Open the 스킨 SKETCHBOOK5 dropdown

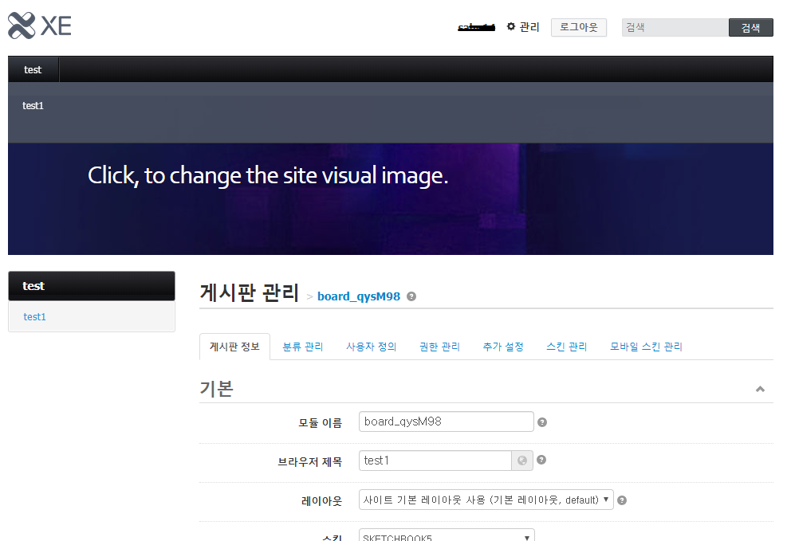447,535
